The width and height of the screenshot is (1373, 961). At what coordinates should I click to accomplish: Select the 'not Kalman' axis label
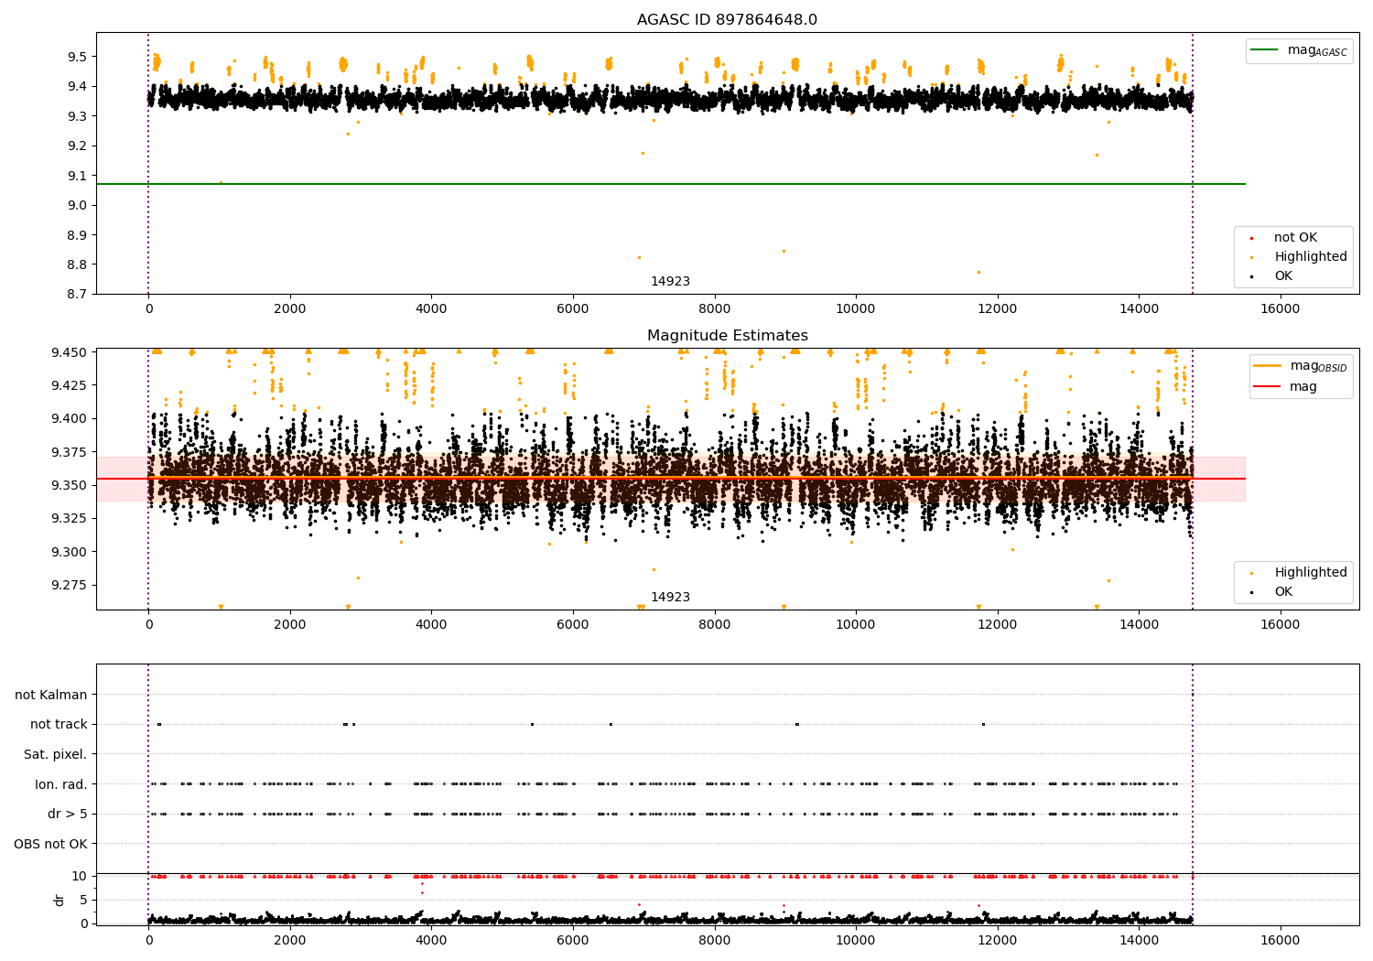click(x=51, y=695)
